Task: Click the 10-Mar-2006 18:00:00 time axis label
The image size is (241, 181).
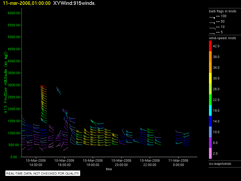Action: [x=93, y=162]
